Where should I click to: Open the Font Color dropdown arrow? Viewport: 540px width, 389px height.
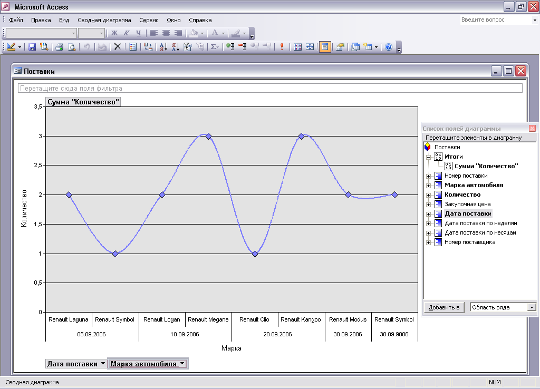click(224, 33)
